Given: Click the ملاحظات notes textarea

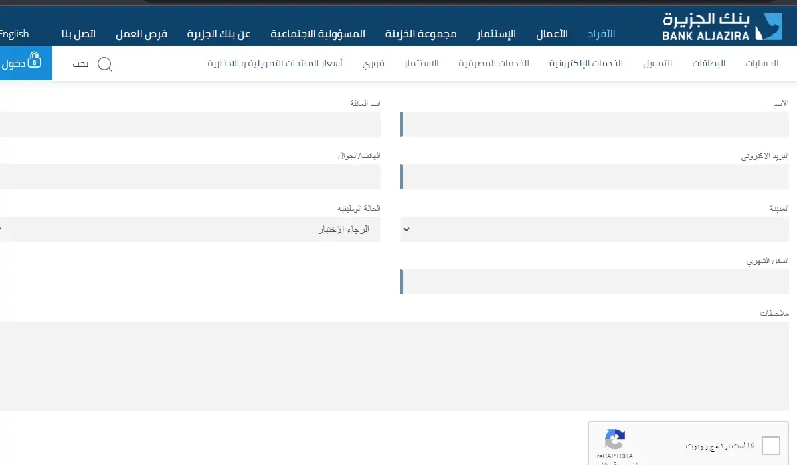Looking at the screenshot, I should (395, 366).
